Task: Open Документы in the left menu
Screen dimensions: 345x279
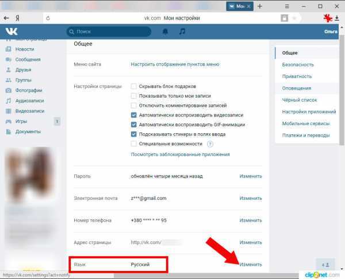Action: [28, 131]
